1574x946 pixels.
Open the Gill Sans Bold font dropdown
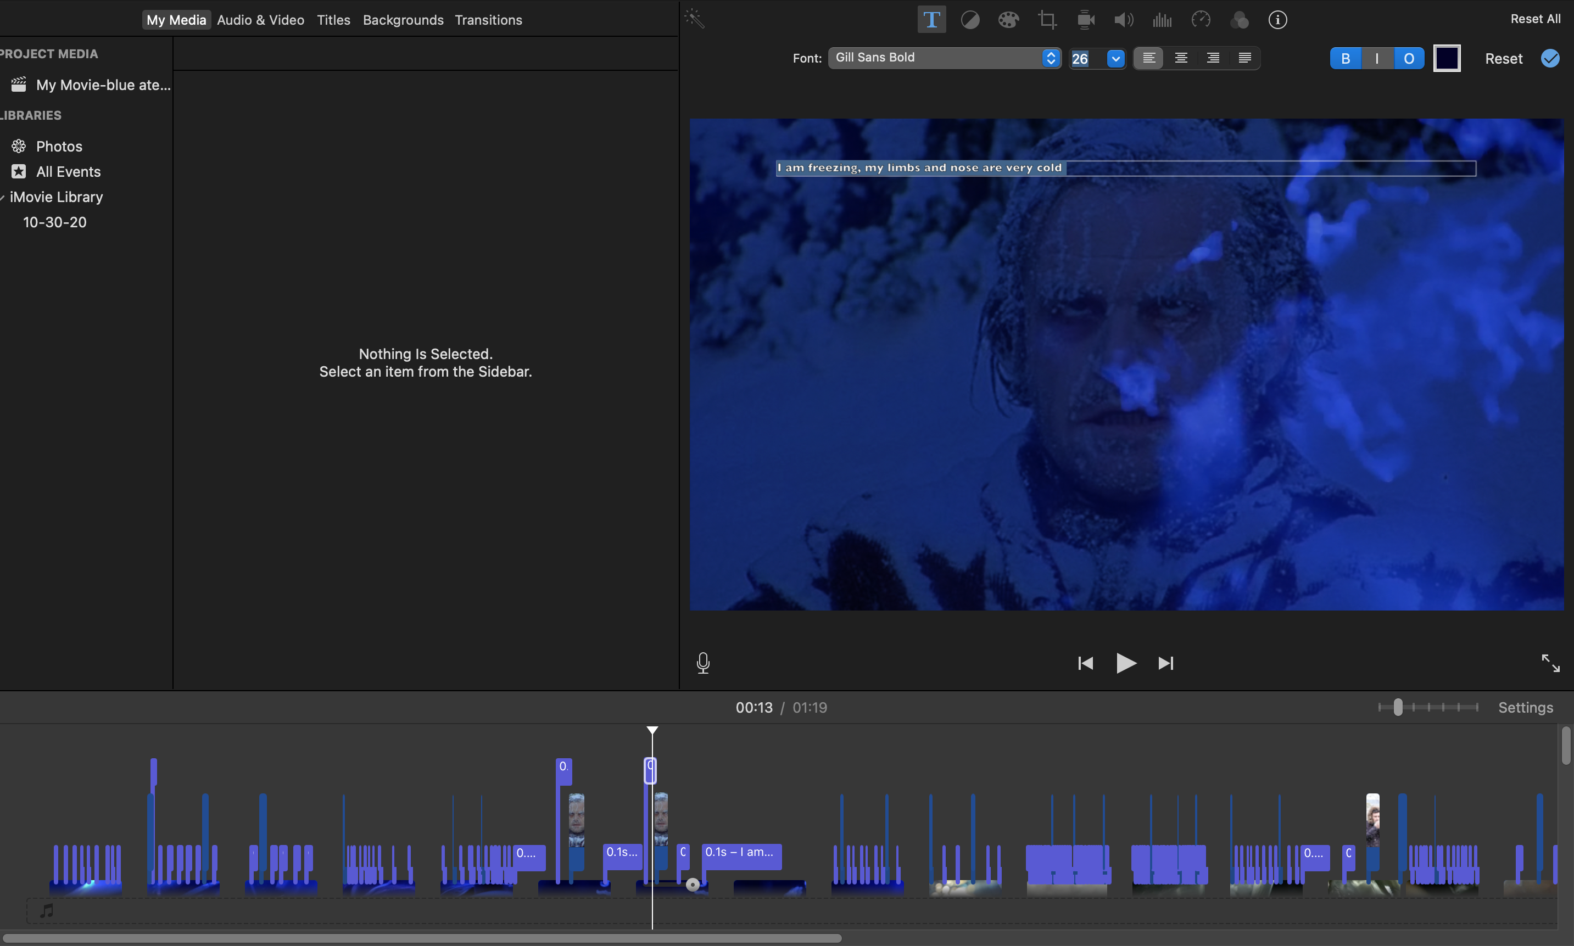(x=944, y=58)
